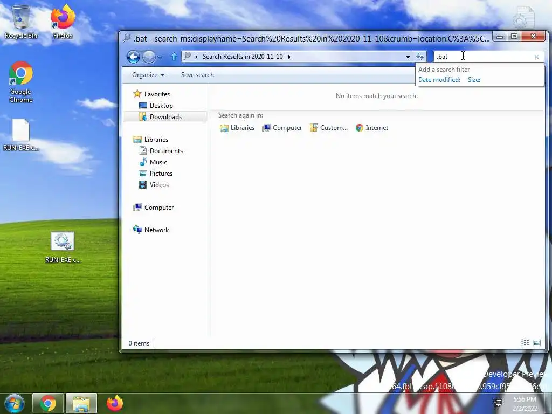Open Videos library in sidebar
The width and height of the screenshot is (552, 414).
[159, 184]
